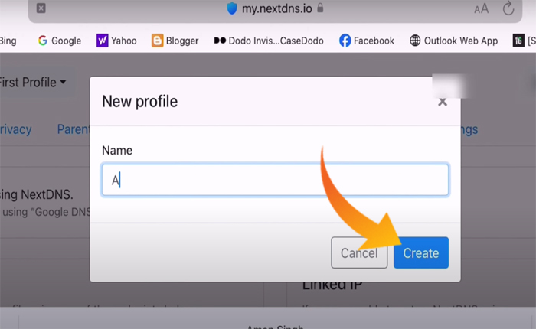Open the Yahoo bookmark

point(117,41)
